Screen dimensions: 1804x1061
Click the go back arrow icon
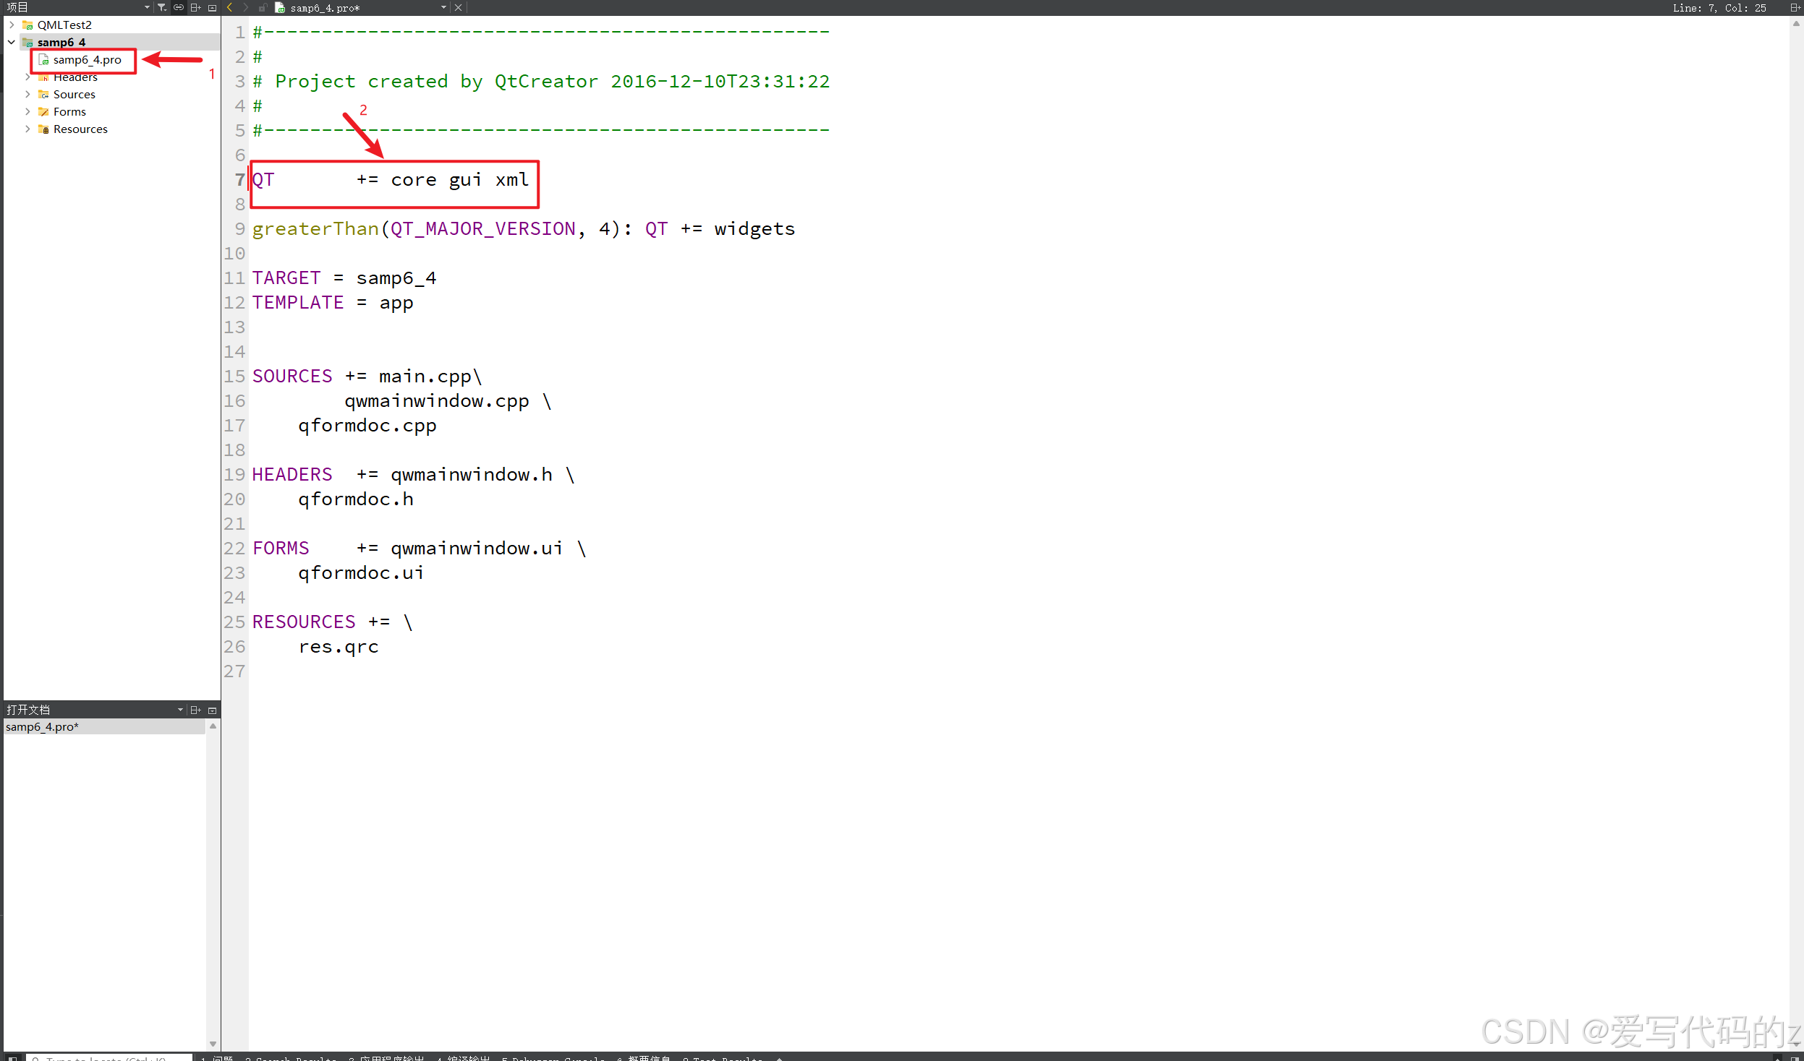tap(229, 7)
